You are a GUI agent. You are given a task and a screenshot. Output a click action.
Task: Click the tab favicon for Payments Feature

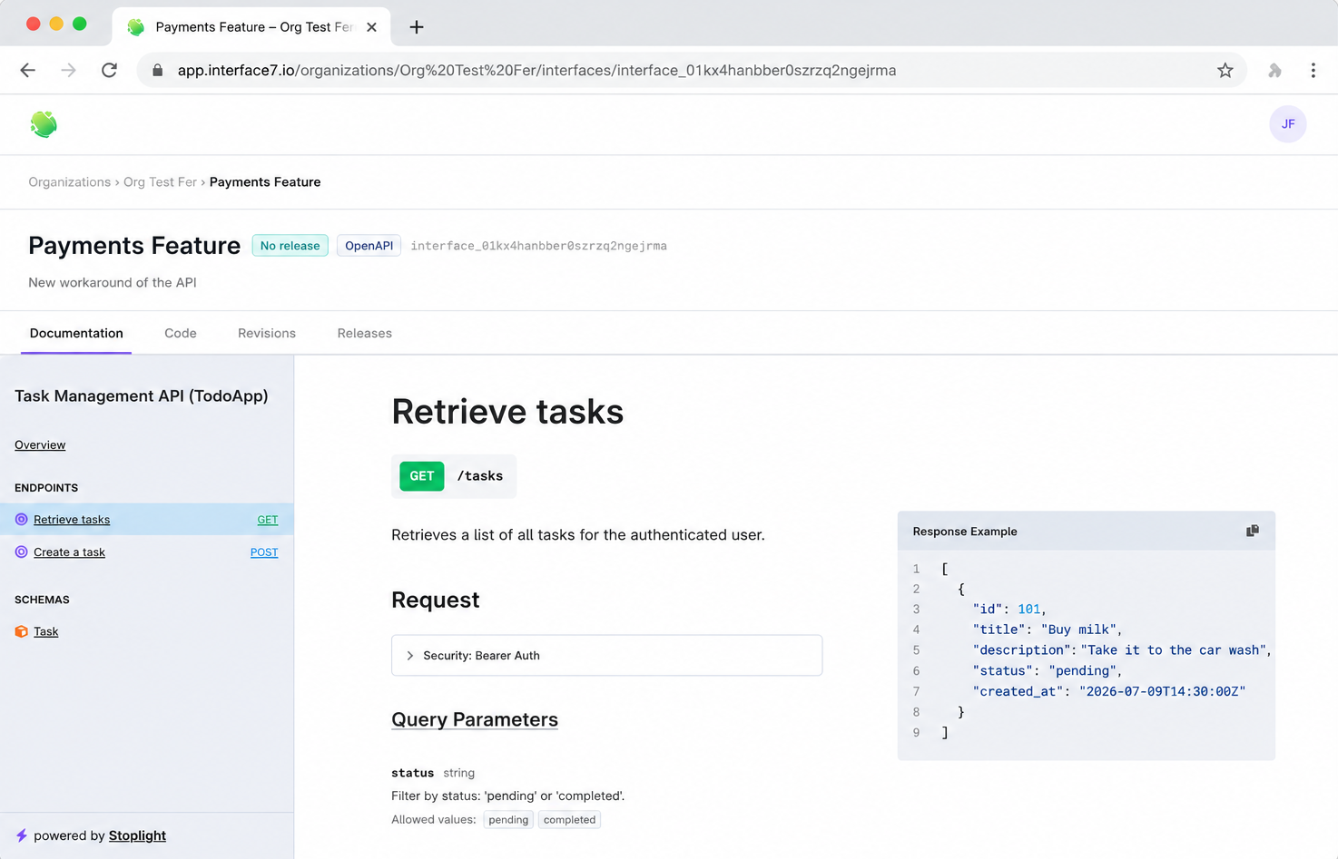pyautogui.click(x=136, y=27)
